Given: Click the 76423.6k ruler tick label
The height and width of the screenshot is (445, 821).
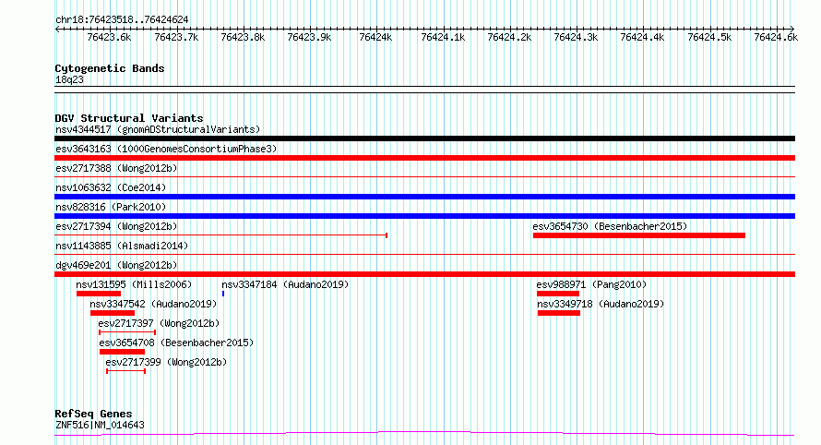Looking at the screenshot, I should click(x=109, y=38).
